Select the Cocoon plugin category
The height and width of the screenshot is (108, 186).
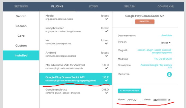click(x=21, y=26)
